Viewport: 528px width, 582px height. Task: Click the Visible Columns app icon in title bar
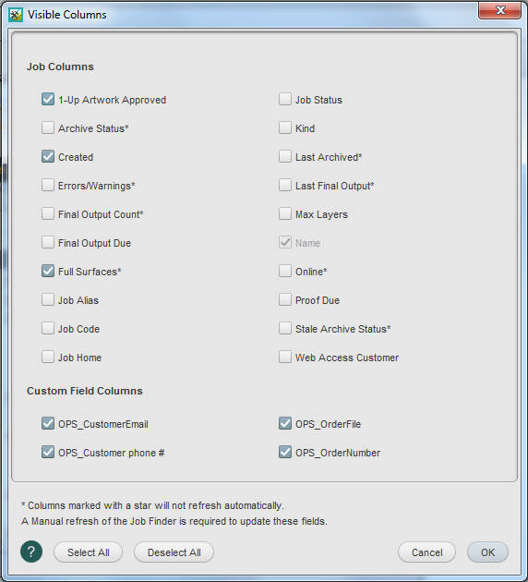coord(15,15)
